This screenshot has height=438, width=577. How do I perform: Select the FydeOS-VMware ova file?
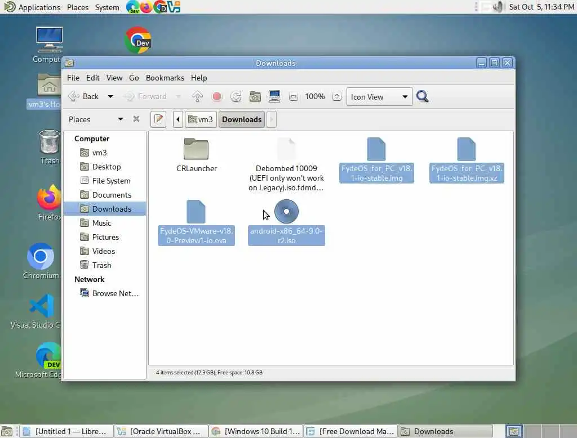pos(196,222)
